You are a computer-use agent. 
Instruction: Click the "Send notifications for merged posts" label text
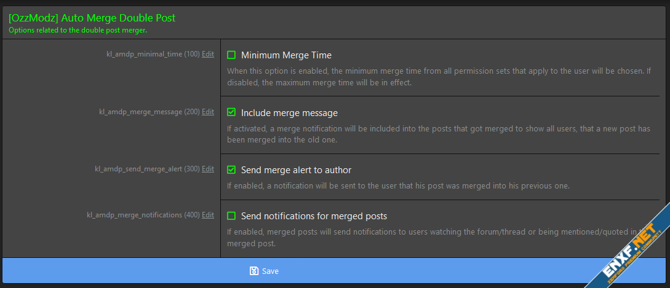tap(314, 216)
